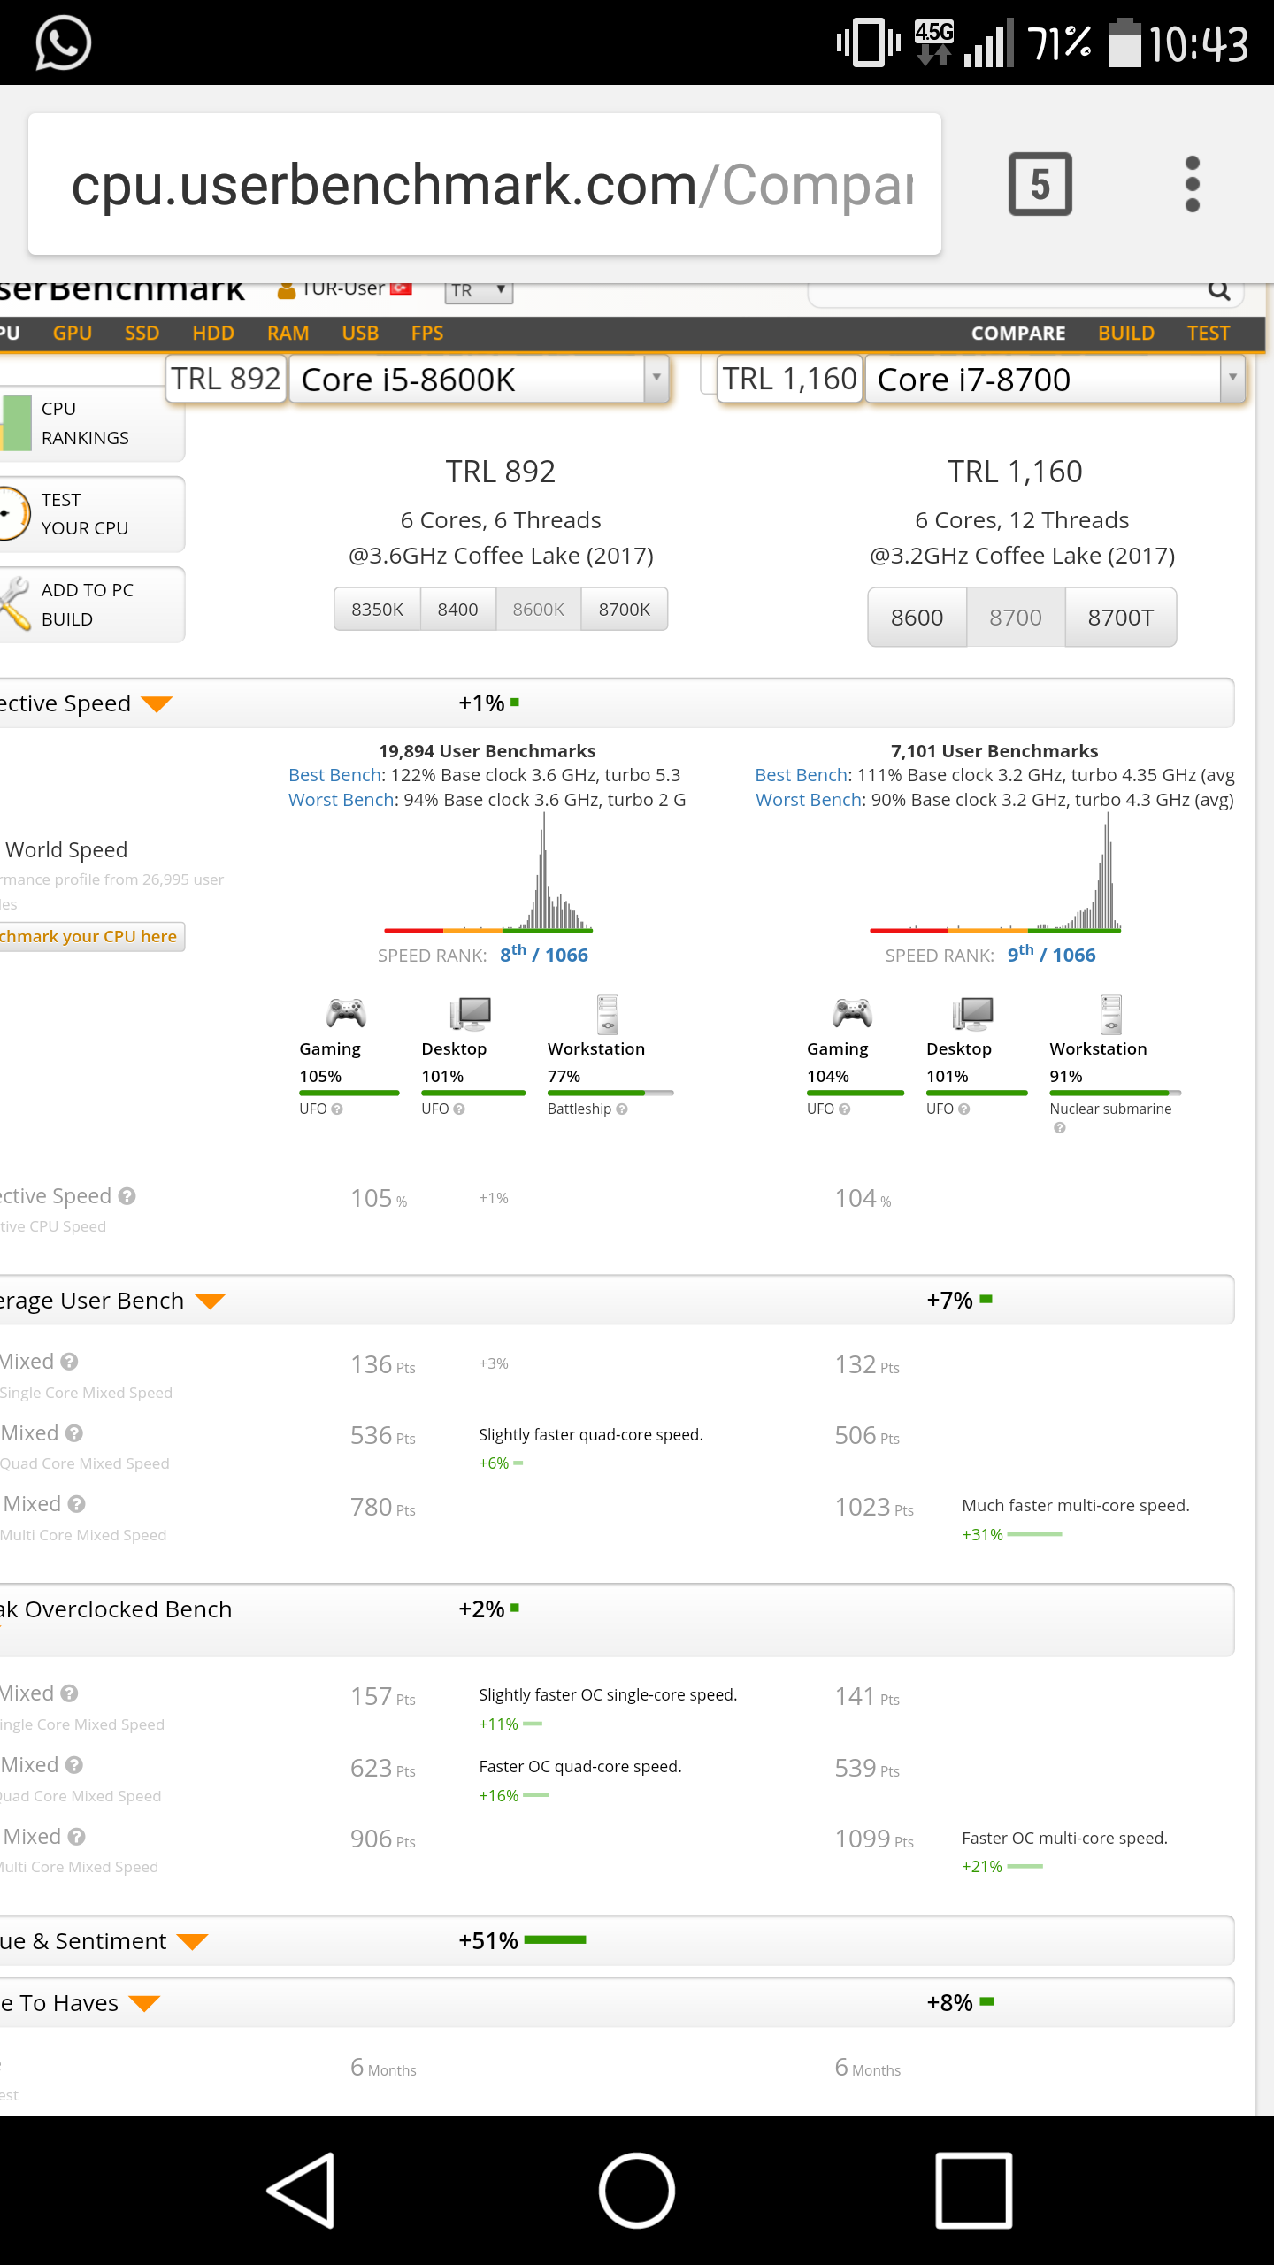Select the 8600 model variant button
Image resolution: width=1274 pixels, height=2265 pixels.
(x=917, y=617)
